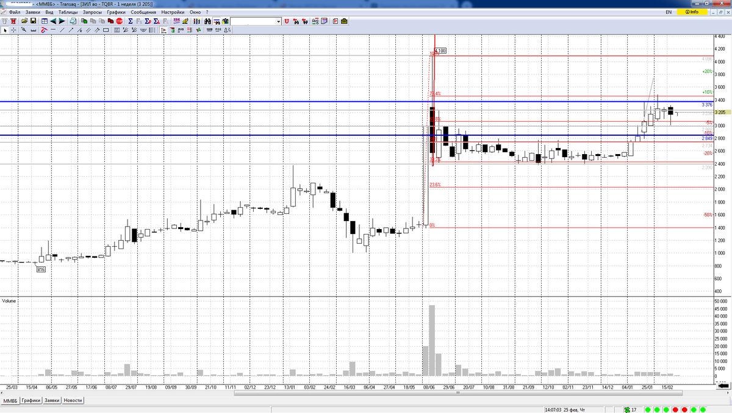
Task: Open the Настройки menu
Action: 173,12
